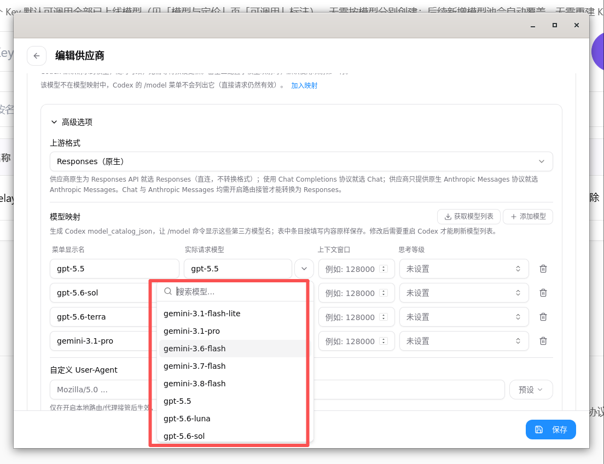Image resolution: width=604 pixels, height=464 pixels.
Task: Pick gemini-3.8-flash from the model list
Action: [x=233, y=384]
